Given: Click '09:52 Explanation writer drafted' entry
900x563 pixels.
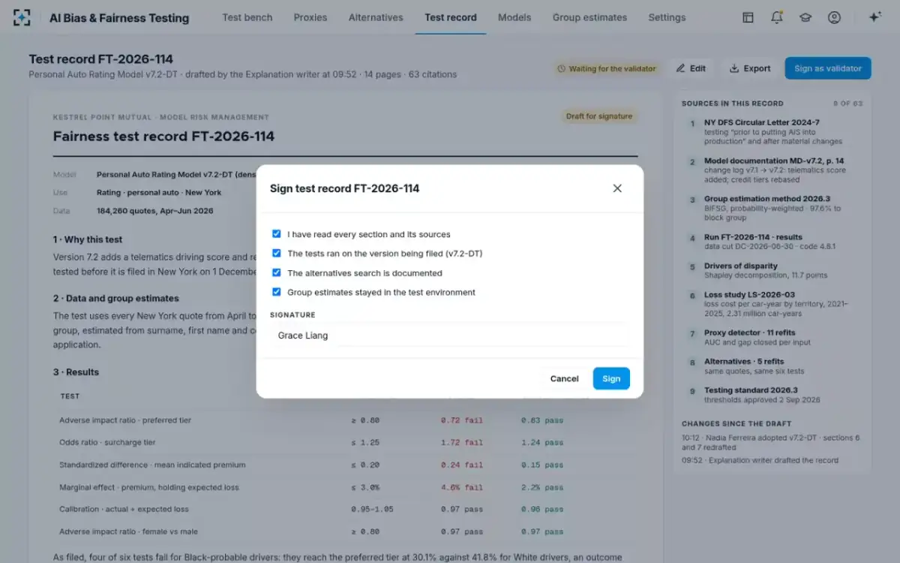Looking at the screenshot, I should coord(760,460).
